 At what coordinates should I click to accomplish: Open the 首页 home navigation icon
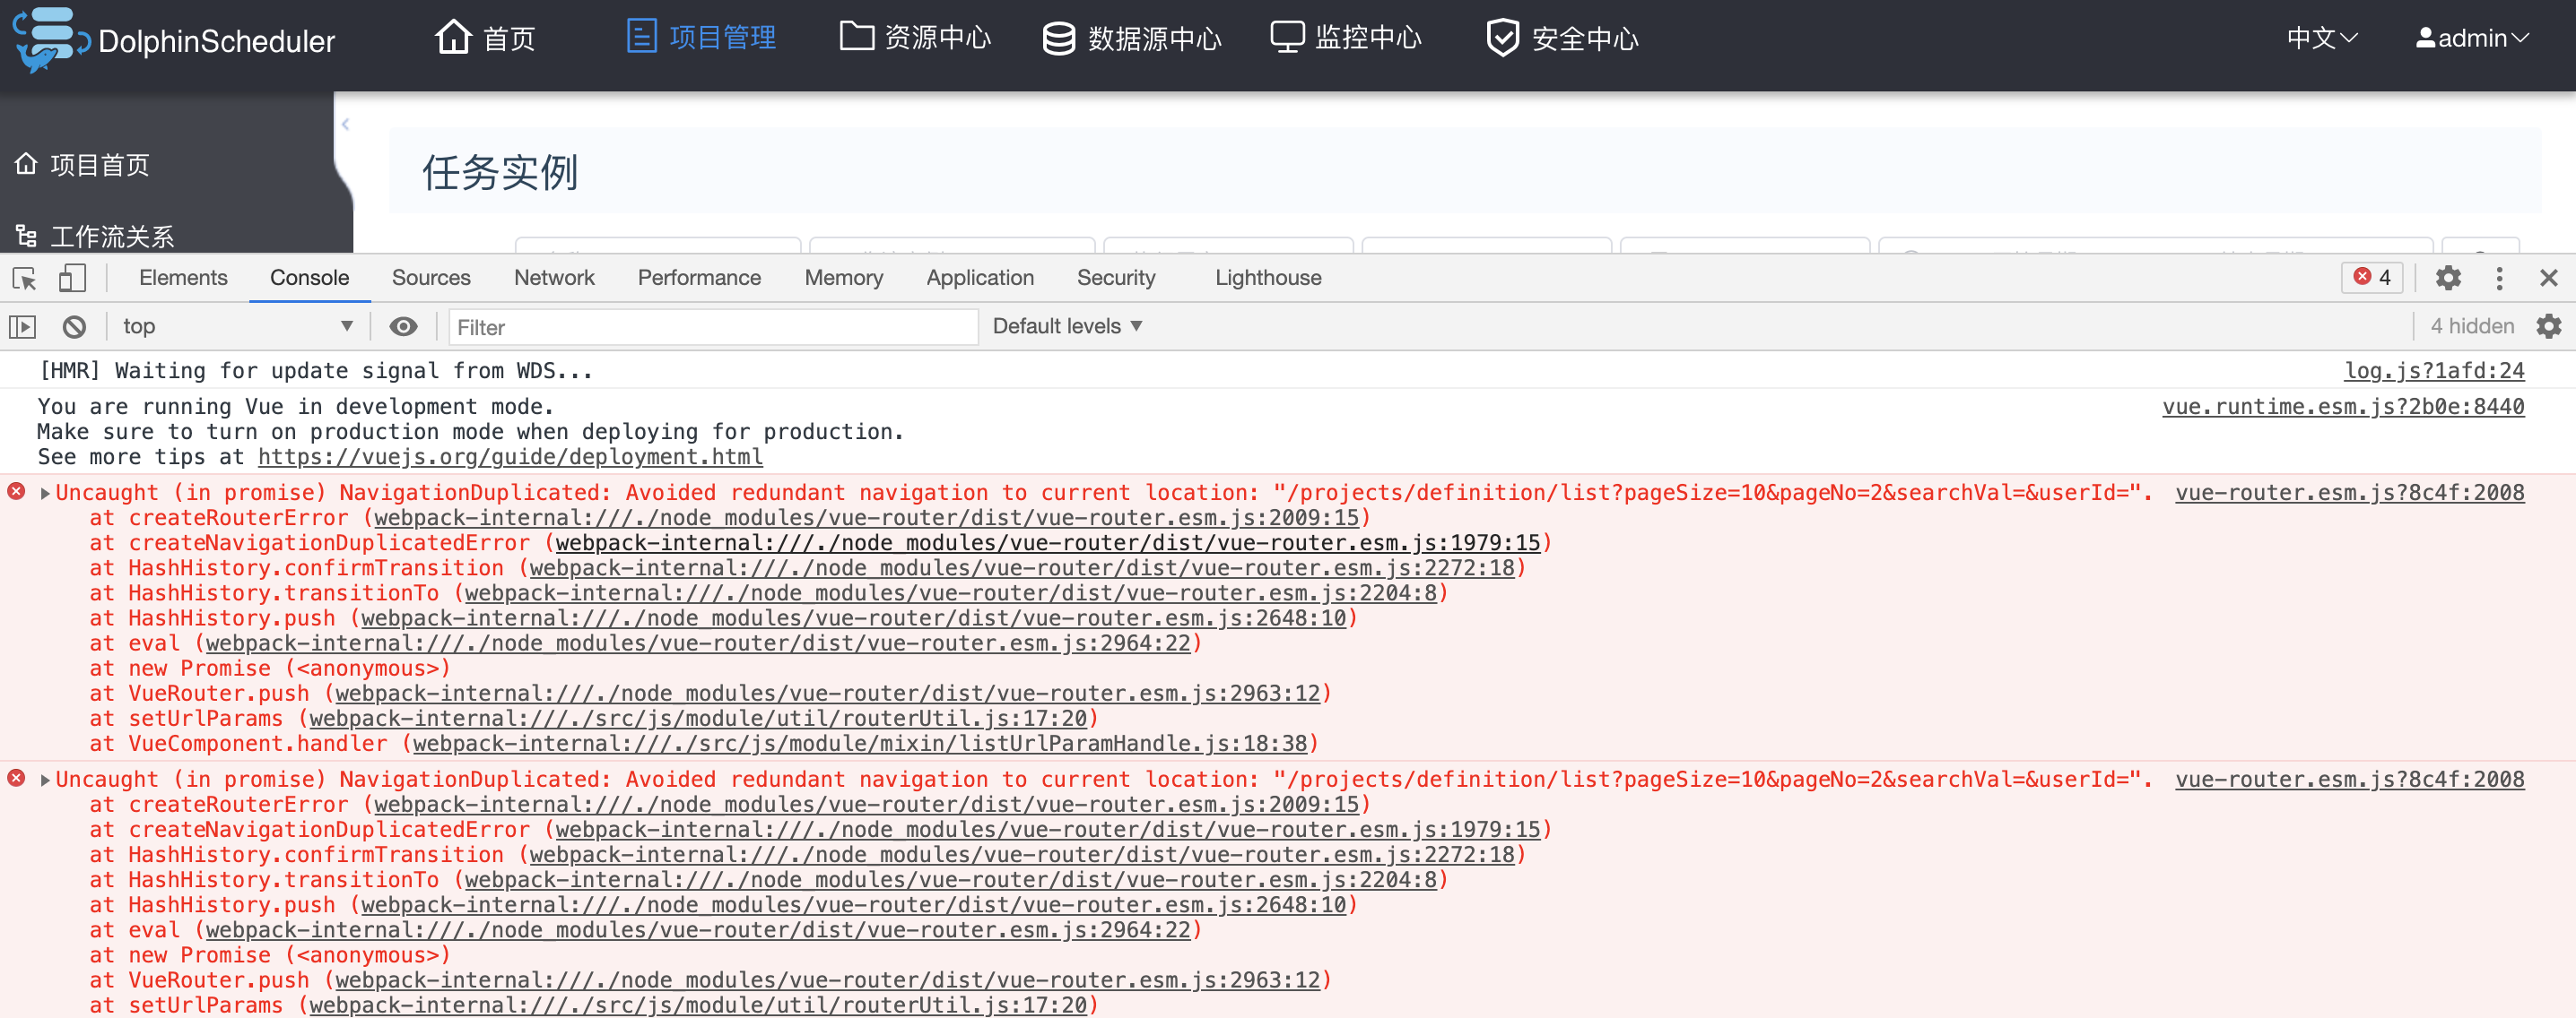tap(453, 38)
